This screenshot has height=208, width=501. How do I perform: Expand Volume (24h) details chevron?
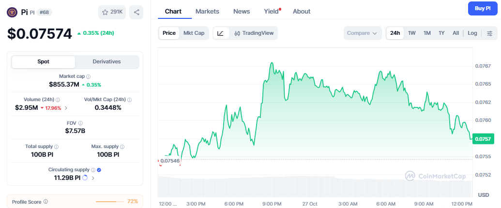(x=66, y=108)
